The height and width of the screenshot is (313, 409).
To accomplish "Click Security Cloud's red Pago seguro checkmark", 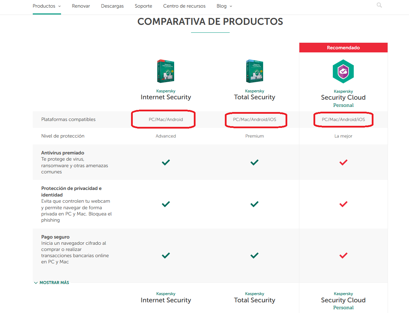I will pyautogui.click(x=343, y=255).
